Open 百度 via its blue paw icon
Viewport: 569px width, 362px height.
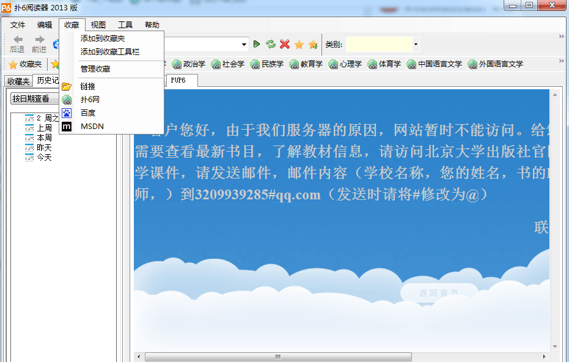[67, 113]
